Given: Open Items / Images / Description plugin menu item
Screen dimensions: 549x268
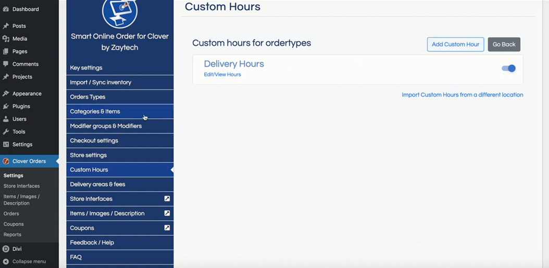Looking at the screenshot, I should pyautogui.click(x=120, y=213).
